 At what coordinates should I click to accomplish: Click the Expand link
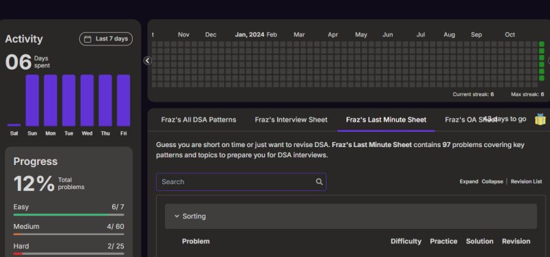(x=469, y=181)
